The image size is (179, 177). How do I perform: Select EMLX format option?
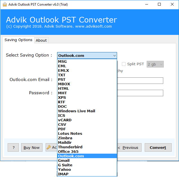point(87,71)
